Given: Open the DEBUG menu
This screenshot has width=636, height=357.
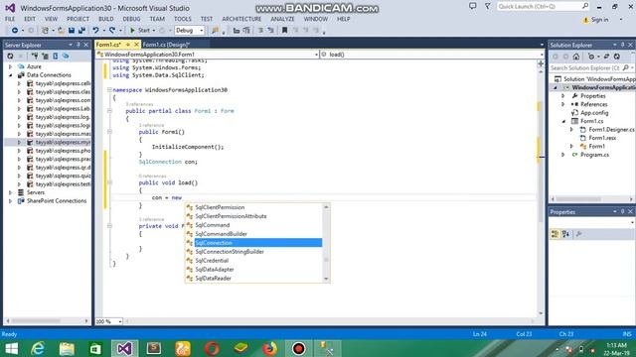Looking at the screenshot, I should point(131,19).
